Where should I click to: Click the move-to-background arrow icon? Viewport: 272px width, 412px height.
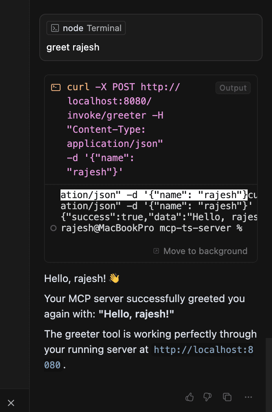tap(157, 251)
